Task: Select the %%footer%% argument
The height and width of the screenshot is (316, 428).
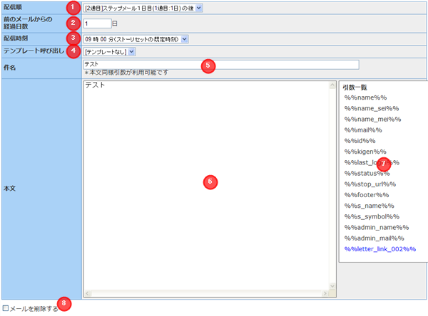Action: coord(367,195)
